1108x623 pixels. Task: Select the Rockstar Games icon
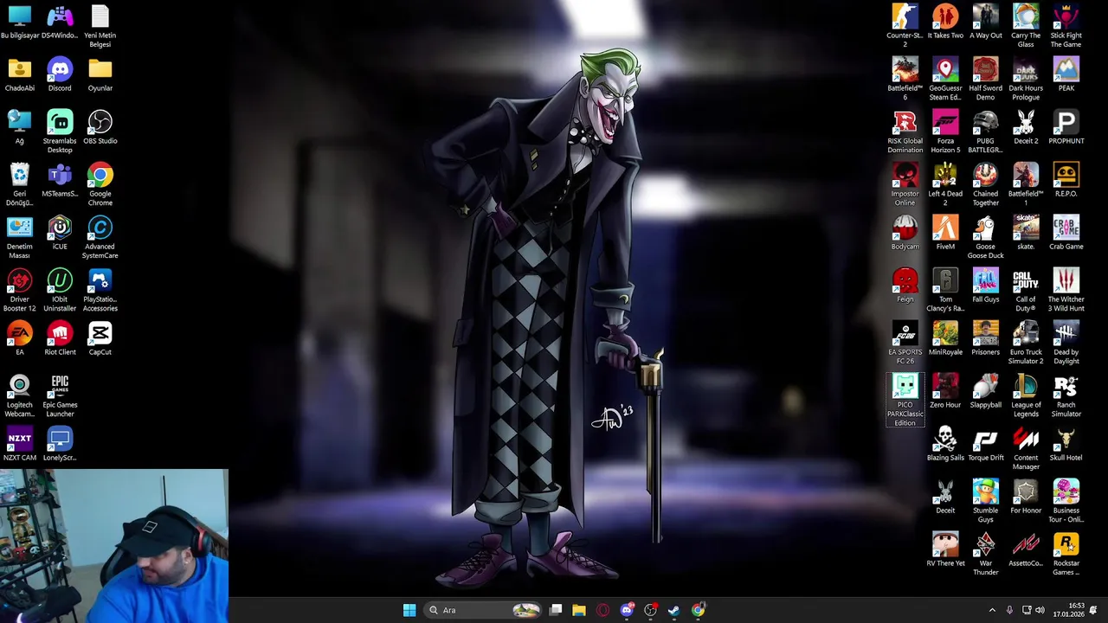tap(1066, 554)
